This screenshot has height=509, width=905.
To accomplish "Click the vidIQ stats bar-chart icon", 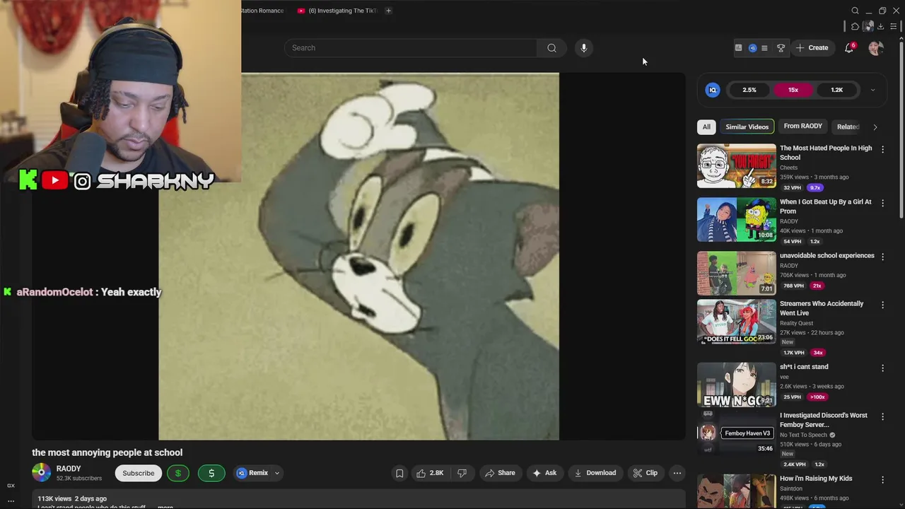I will (738, 48).
